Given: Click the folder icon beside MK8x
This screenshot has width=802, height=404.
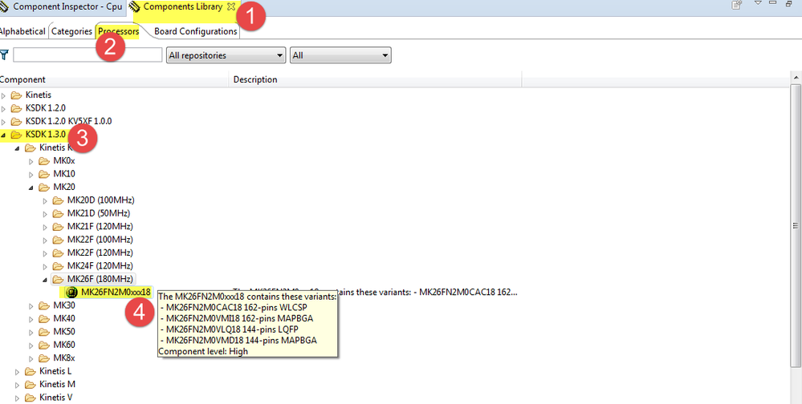Looking at the screenshot, I should click(44, 358).
